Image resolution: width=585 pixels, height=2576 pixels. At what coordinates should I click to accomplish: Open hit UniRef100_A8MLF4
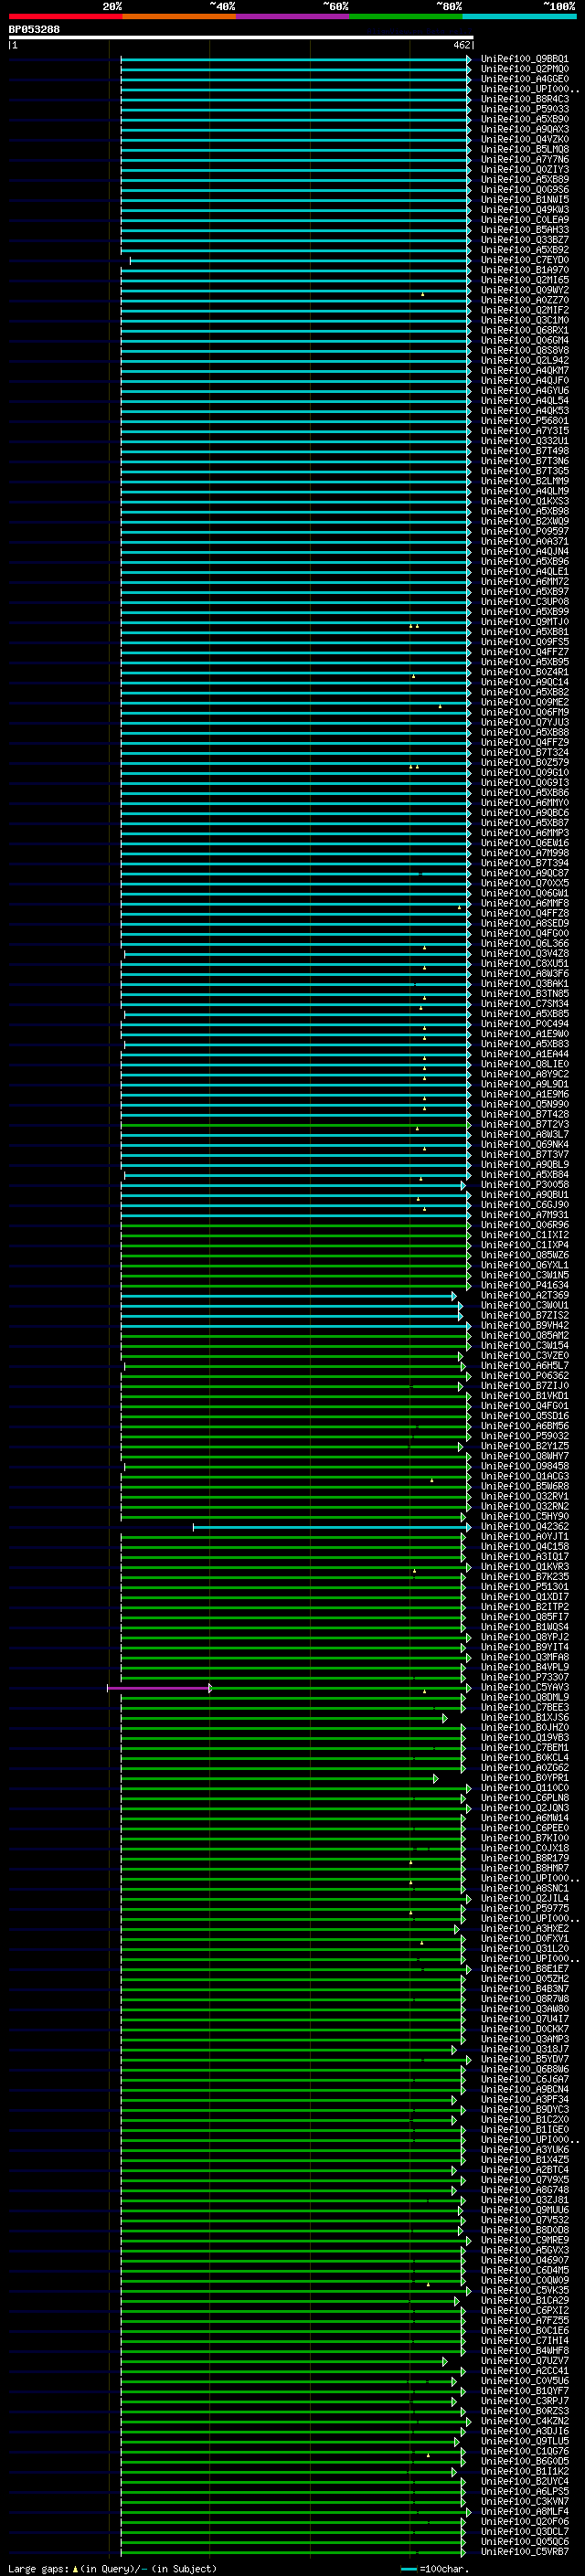coord(524,2511)
